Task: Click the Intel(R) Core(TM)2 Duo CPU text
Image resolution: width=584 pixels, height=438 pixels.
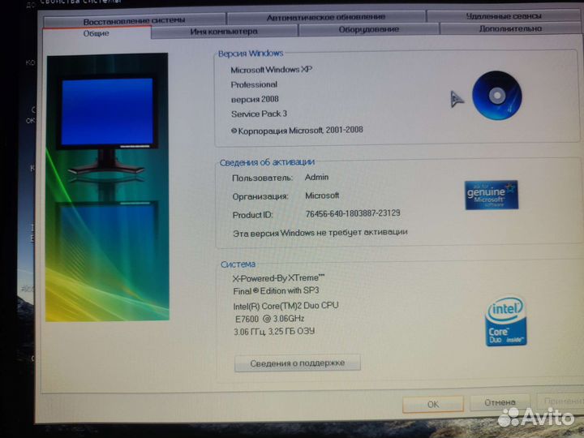Action: click(286, 306)
